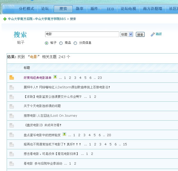Go to page 23 of 好莱坞经典电影清单

click(x=100, y=78)
